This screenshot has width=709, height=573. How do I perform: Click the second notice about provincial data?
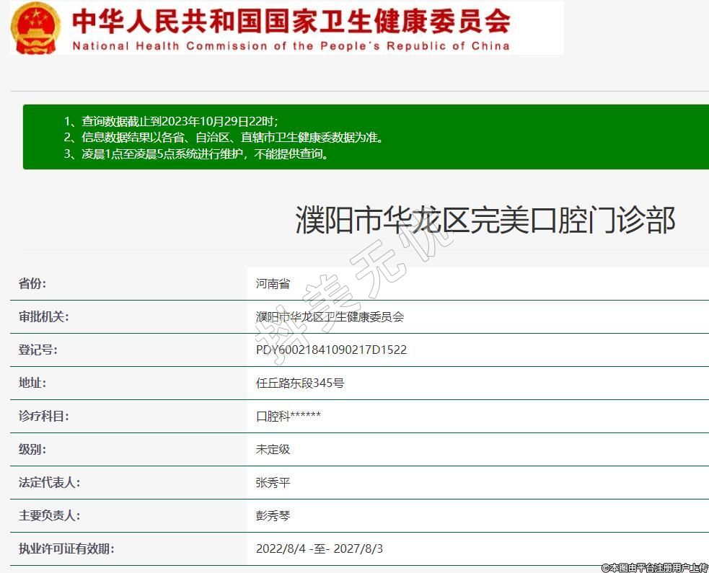pos(224,137)
